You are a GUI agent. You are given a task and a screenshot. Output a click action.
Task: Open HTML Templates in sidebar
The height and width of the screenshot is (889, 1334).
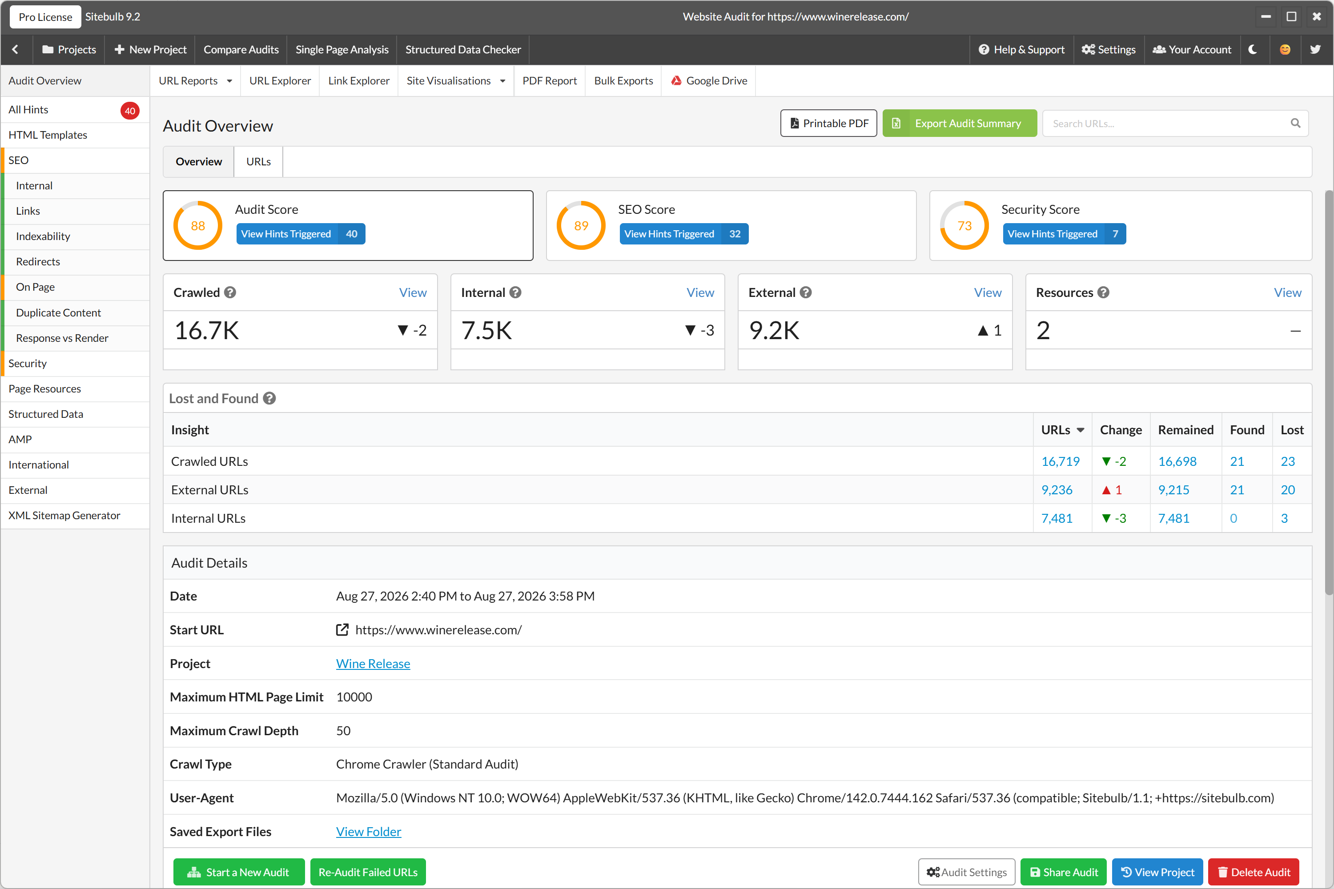tap(75, 135)
